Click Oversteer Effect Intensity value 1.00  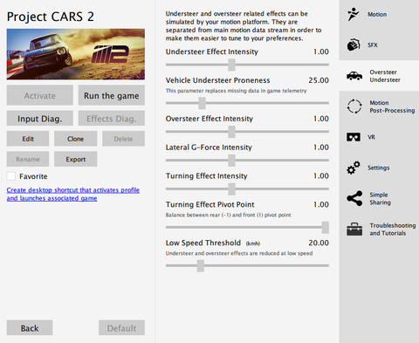pos(321,119)
